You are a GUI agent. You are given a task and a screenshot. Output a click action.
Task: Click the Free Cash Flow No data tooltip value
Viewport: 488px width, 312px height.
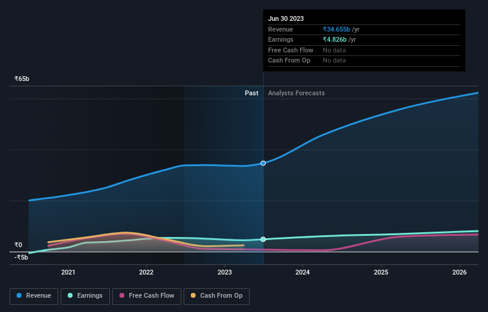(334, 50)
